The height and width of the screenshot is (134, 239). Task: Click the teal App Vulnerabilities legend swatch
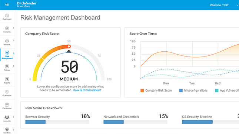point(217,90)
